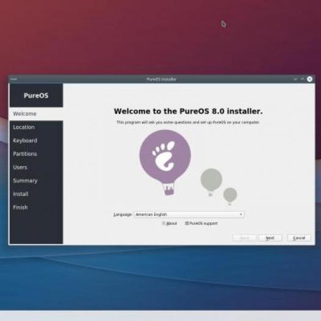The image size is (321, 321).
Task: Select the American English language combo box
Action: pyautogui.click(x=189, y=214)
